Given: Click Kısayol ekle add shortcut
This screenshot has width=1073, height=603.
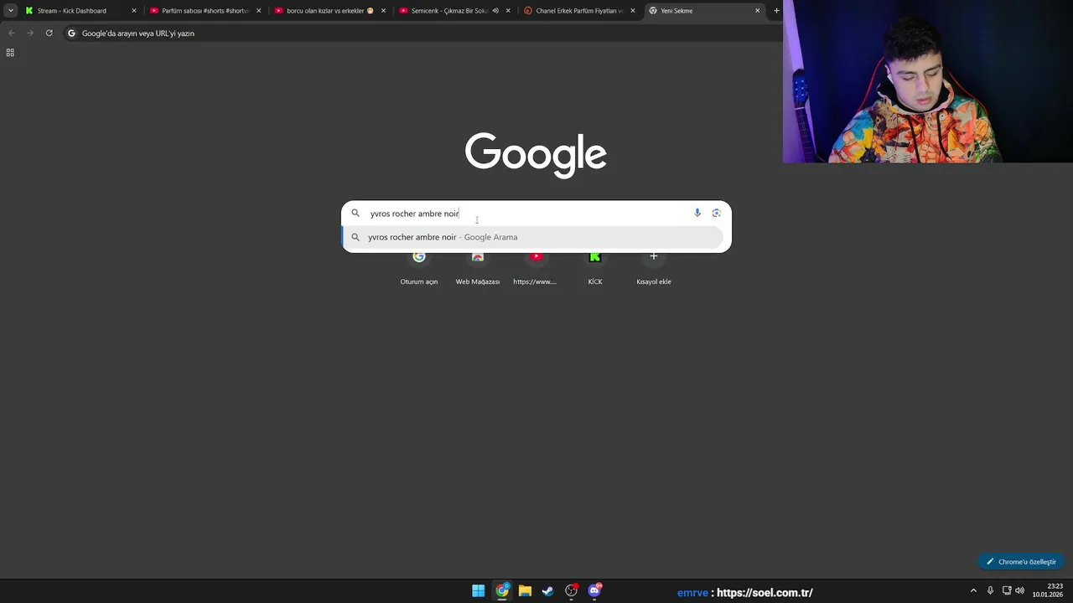Looking at the screenshot, I should coord(654,268).
